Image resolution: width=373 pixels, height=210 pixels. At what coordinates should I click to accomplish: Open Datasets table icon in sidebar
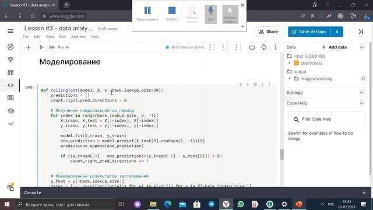tap(10, 72)
